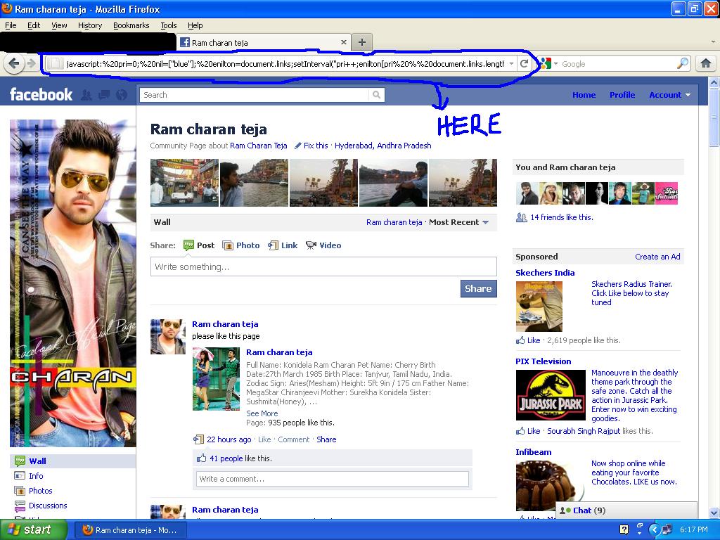Image resolution: width=720 pixels, height=540 pixels.
Task: Open the URL bar history dropdown arrow
Action: [512, 64]
